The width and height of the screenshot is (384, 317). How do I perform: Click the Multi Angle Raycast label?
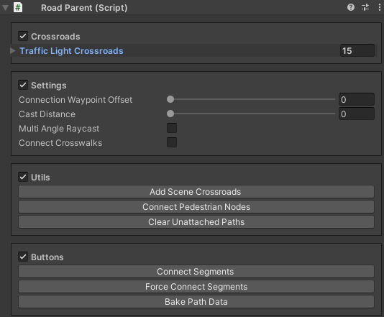point(59,129)
